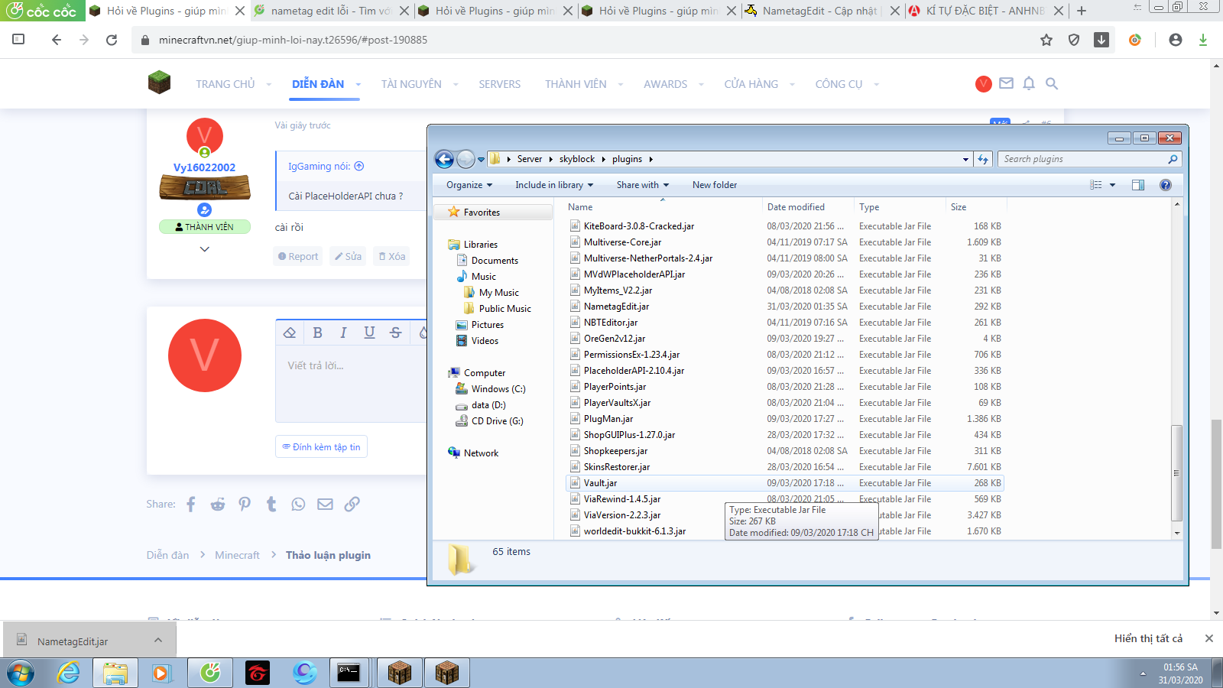Viewport: 1223px width, 688px height.
Task: Open the mail inbox icon in site header
Action: pos(1006,83)
